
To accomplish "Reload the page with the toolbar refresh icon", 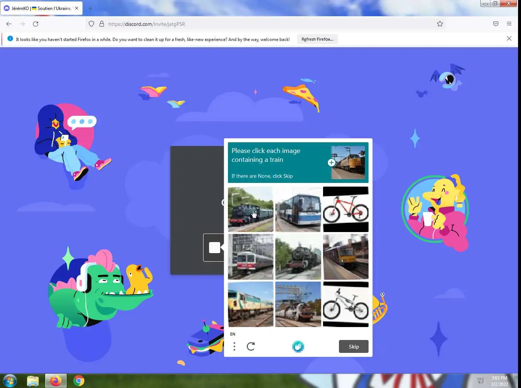I will point(36,24).
